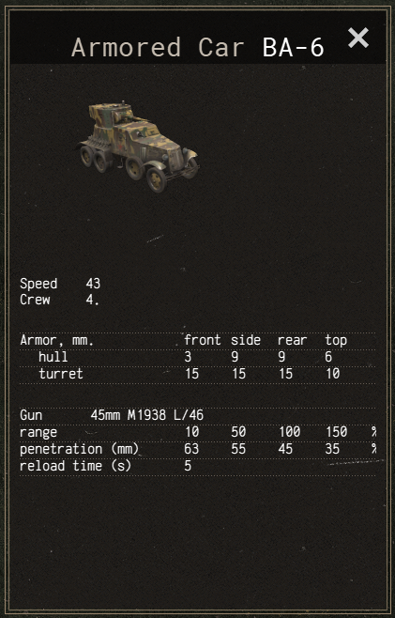The image size is (395, 618).
Task: Select the reload time (s) row label
Action: click(x=75, y=466)
